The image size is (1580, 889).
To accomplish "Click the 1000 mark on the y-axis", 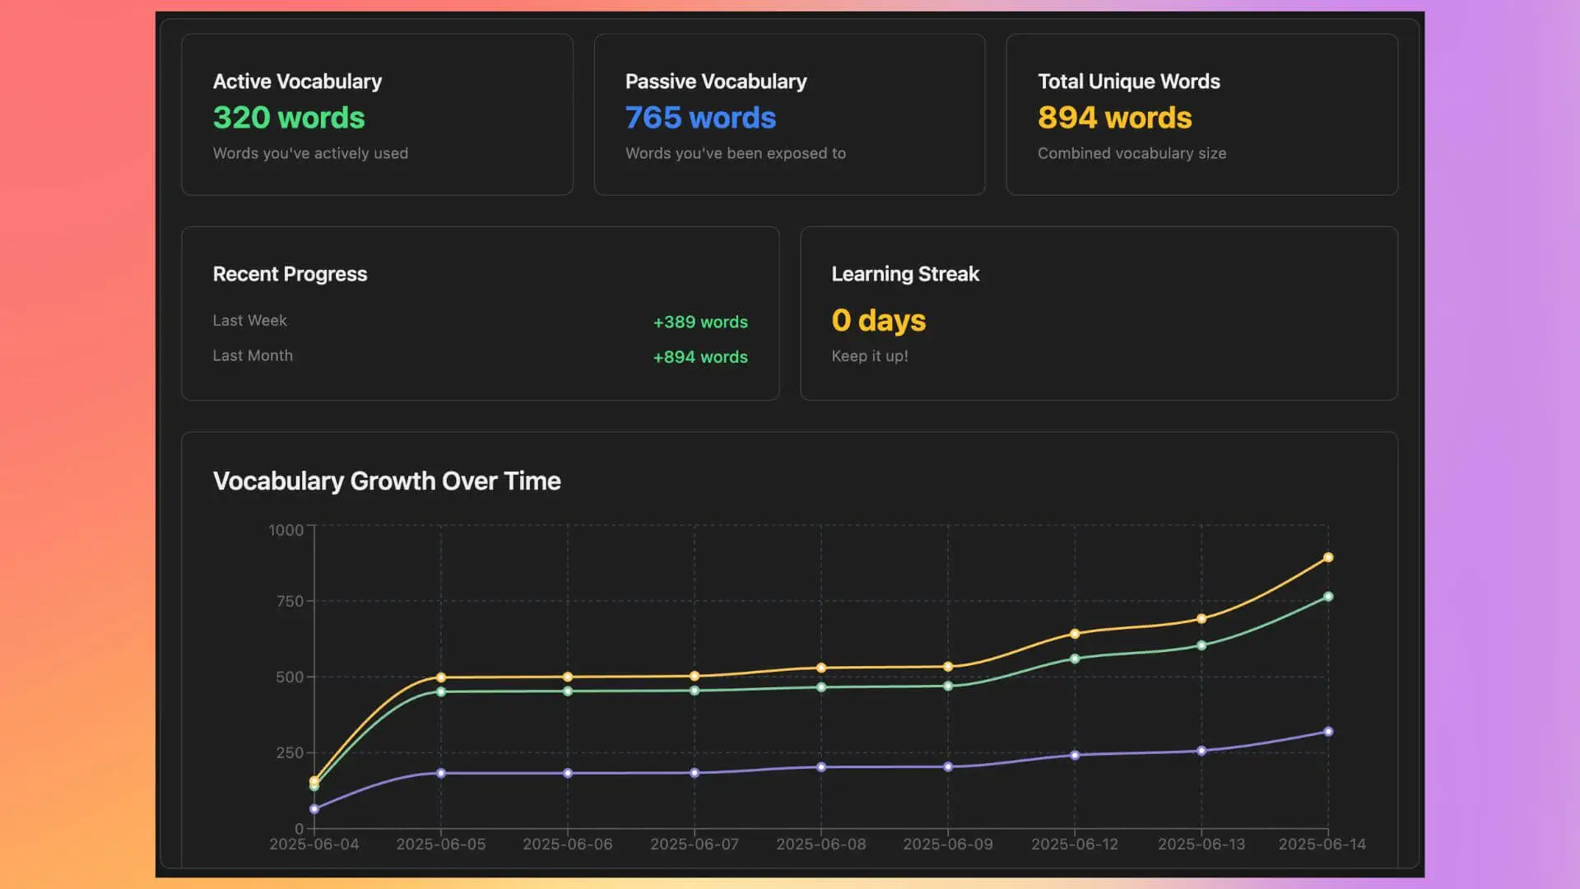I will pyautogui.click(x=285, y=530).
